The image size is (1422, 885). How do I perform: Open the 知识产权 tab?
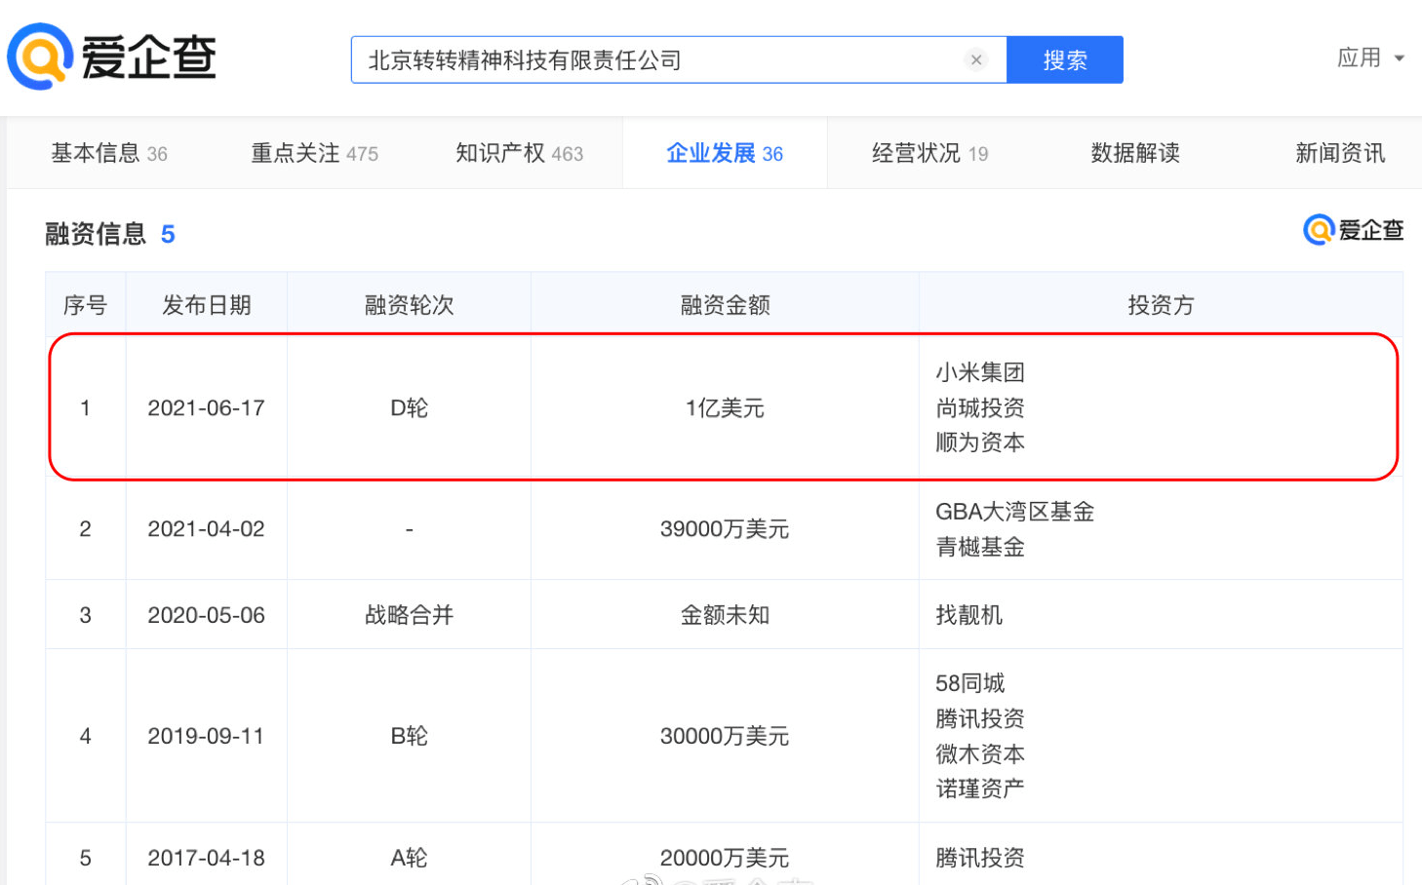519,153
